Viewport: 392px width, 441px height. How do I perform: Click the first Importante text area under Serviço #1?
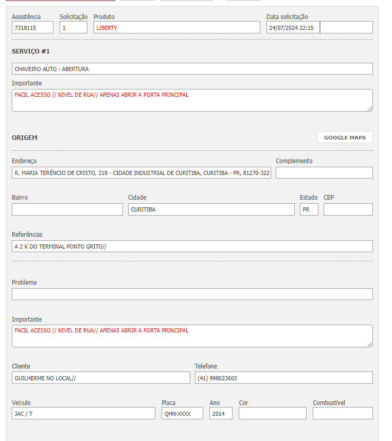coord(192,100)
